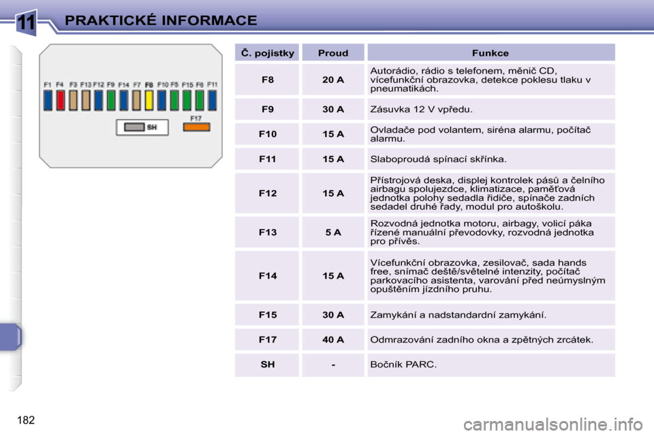Viewport: 654px width, 436px height.
Task: Click the blue F14 fuse in diagram
Action: point(124,101)
